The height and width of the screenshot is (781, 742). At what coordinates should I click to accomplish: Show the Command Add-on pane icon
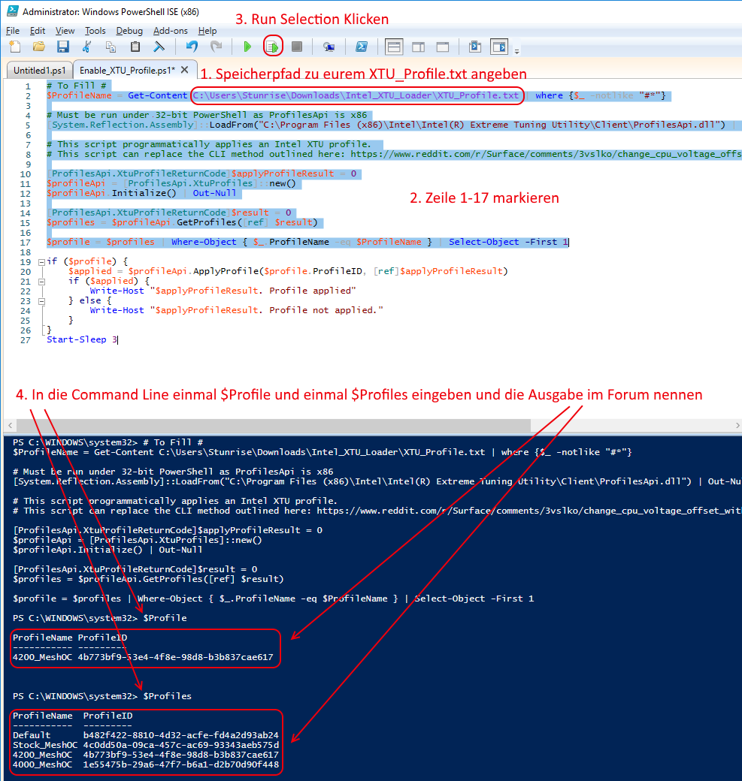(499, 47)
